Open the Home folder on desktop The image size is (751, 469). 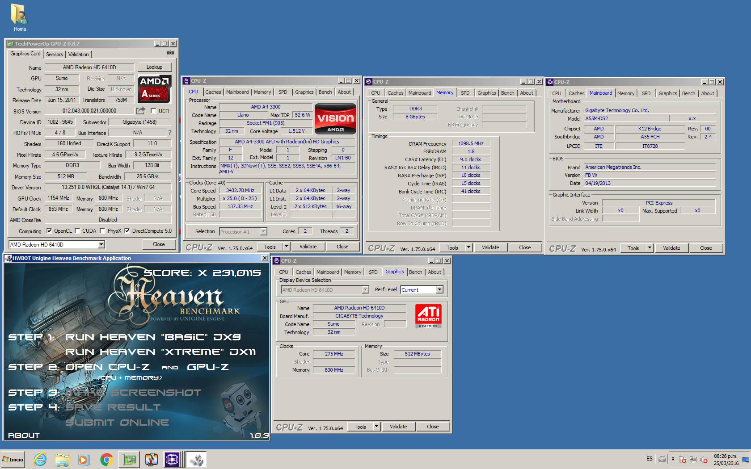point(19,18)
